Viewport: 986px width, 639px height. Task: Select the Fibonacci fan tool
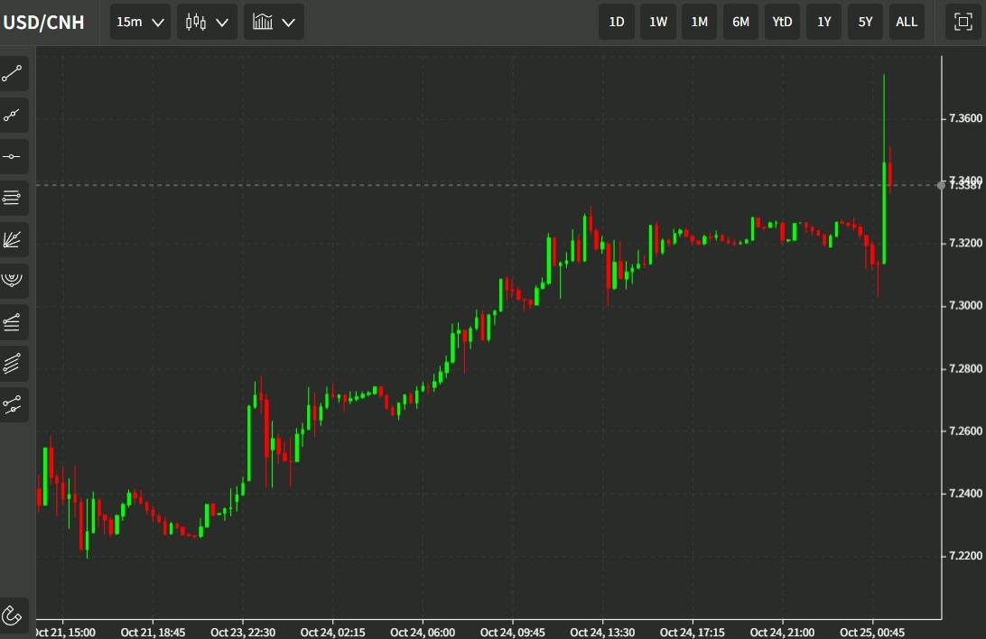12,239
